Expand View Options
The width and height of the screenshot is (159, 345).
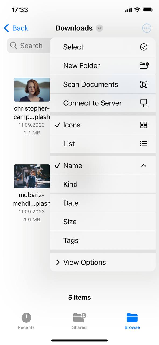pos(84,262)
